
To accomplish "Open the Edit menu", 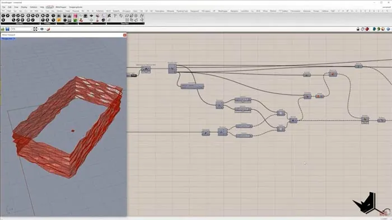I will (10, 7).
